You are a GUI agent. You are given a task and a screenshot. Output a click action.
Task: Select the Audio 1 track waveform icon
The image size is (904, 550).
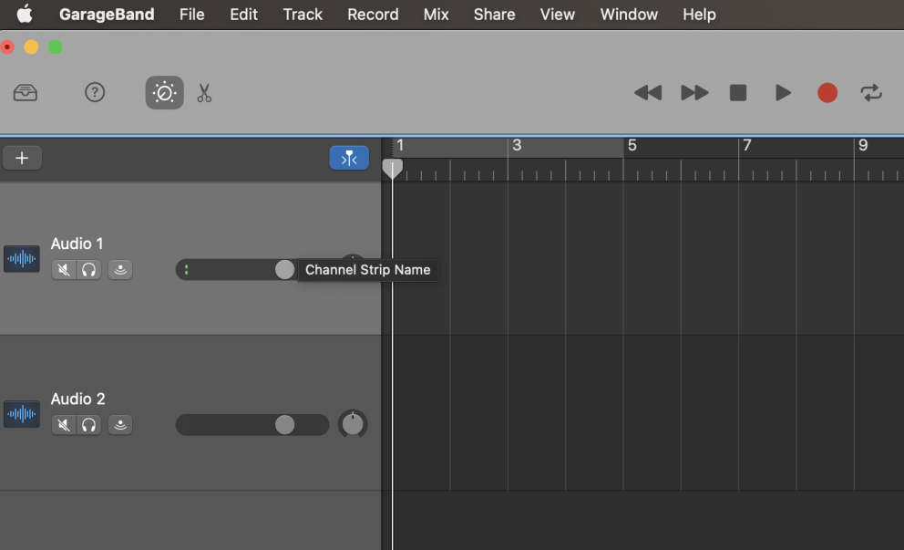[22, 258]
